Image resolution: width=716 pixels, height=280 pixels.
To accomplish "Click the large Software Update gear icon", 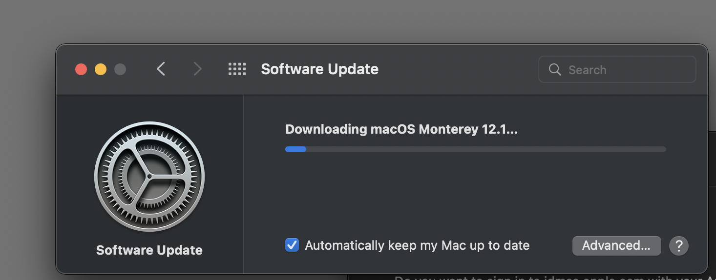I will 149,177.
